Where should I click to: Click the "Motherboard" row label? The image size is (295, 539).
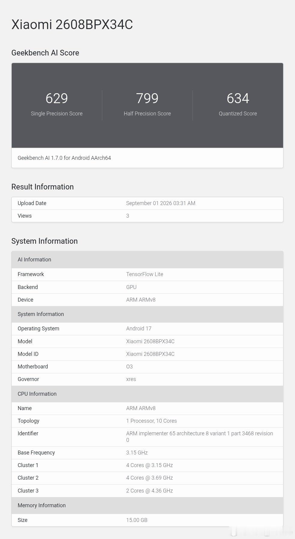pyautogui.click(x=33, y=367)
